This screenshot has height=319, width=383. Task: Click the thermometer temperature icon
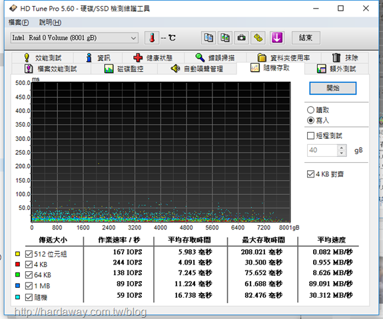coord(152,38)
